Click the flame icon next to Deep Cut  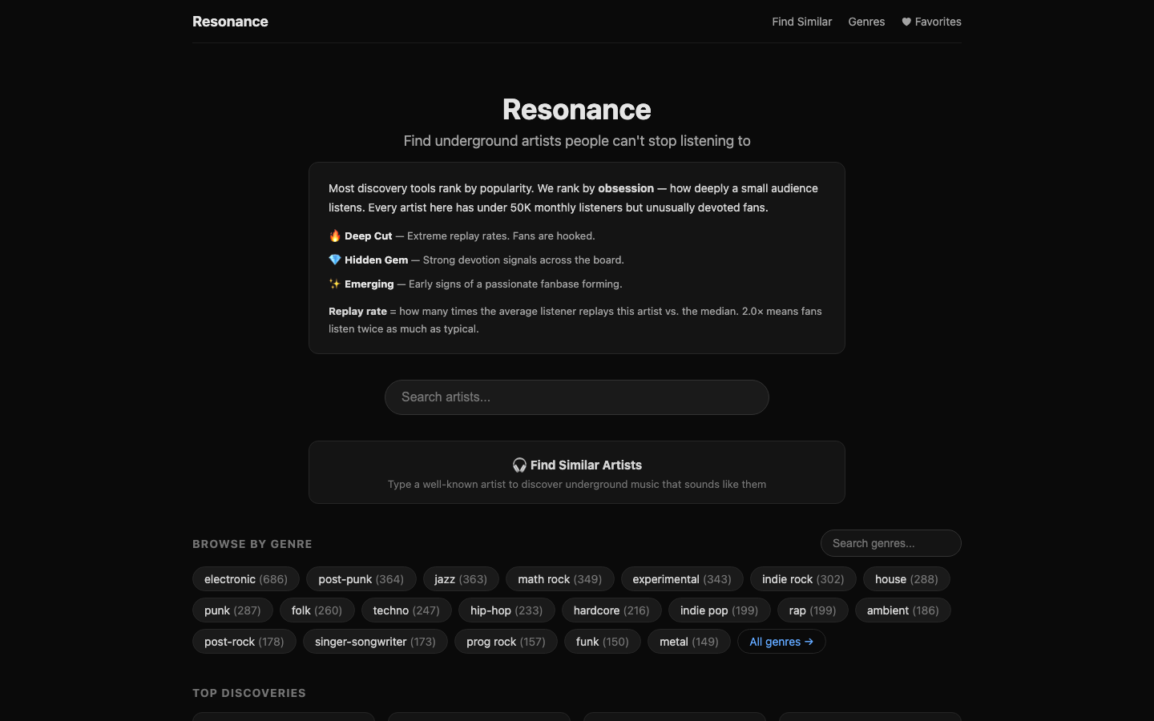coord(334,236)
